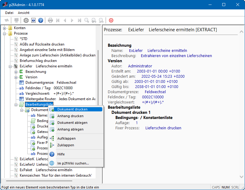245x190 pixels.
Task: Open the Datei menu
Action: [9, 13]
